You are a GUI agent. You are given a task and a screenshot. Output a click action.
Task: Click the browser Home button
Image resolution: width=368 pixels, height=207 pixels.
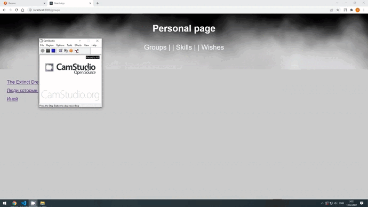(x=22, y=10)
